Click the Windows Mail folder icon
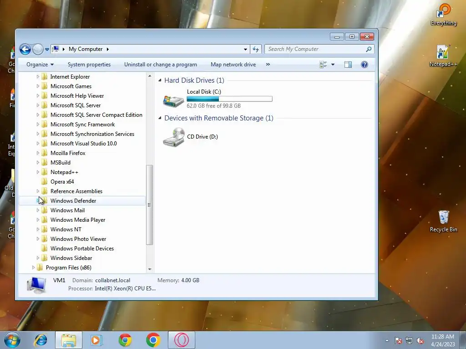The width and height of the screenshot is (466, 349). pyautogui.click(x=44, y=210)
